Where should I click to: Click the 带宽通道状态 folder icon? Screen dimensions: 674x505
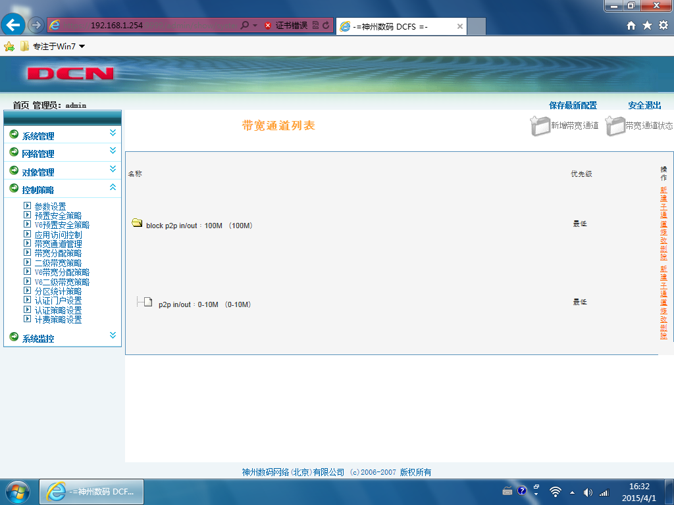[x=615, y=126]
